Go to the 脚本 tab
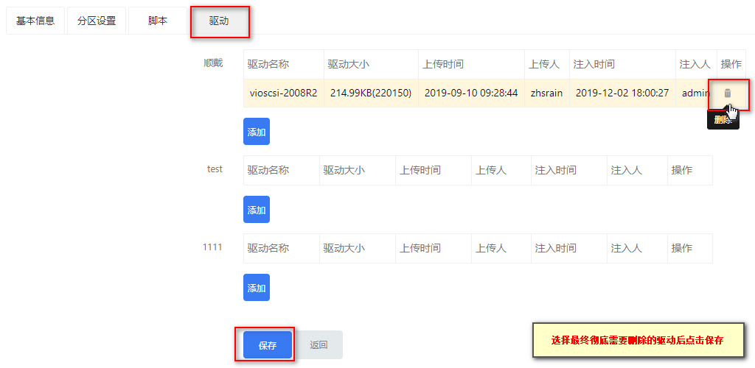 click(158, 21)
